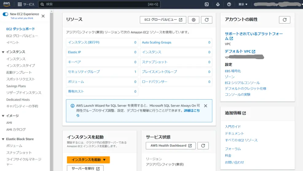
Task: Open the account menu dropdown
Action: click(278, 4)
